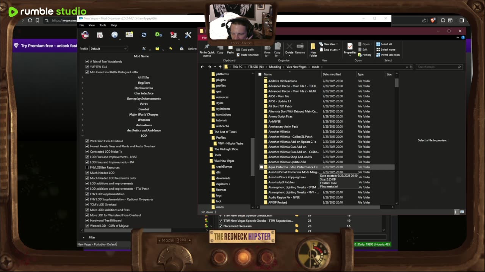Open the View menu in Mod Organizer

92,25
